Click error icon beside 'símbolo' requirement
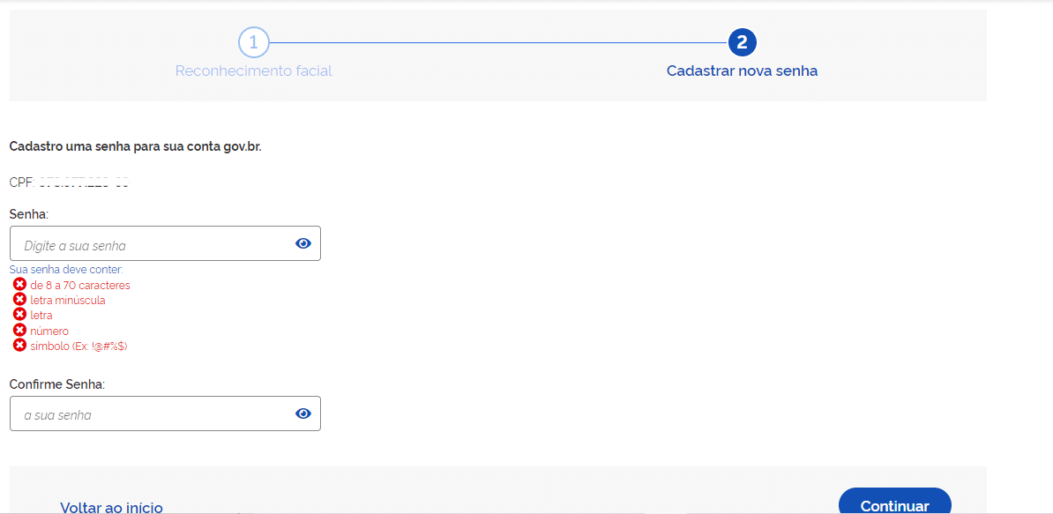This screenshot has width=1053, height=514. tap(19, 346)
